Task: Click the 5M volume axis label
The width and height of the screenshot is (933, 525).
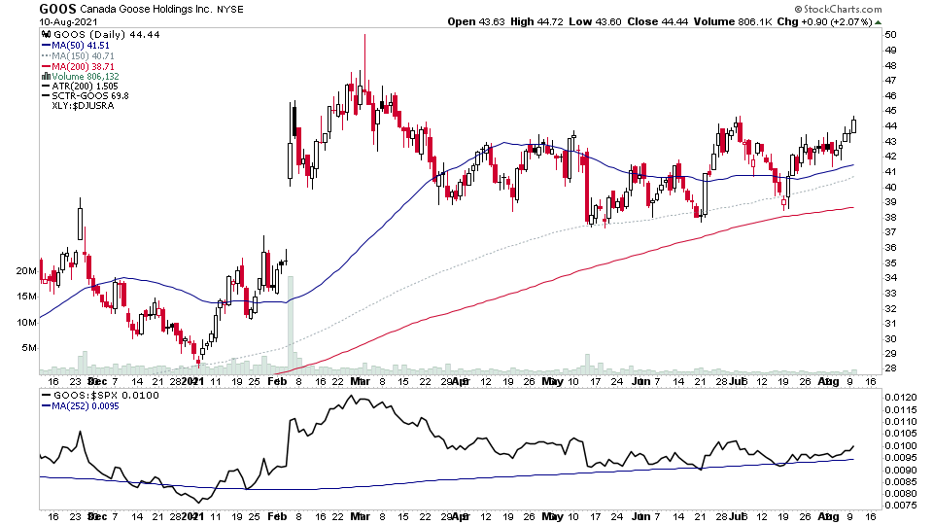Action: click(x=29, y=348)
